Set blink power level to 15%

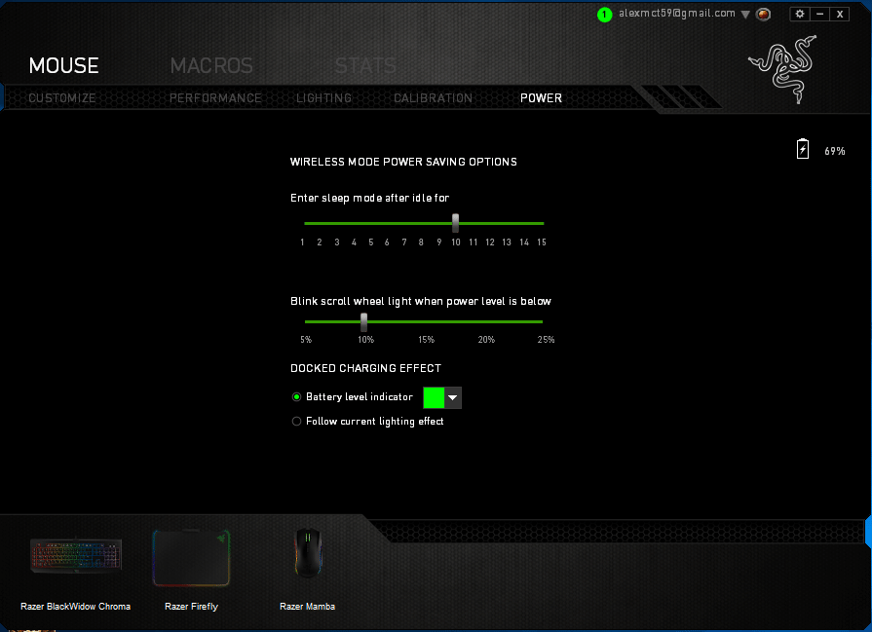click(427, 340)
